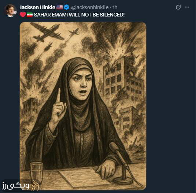Screen dimensions: 196x193
Task: Open the Jackson Hinkle display name link
Action: [x=37, y=7]
